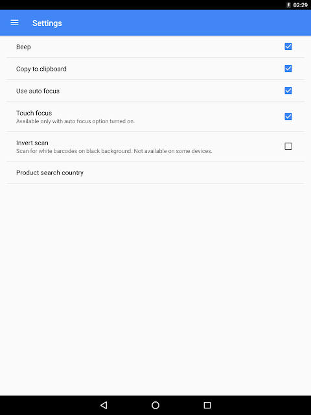Viewport: 311px width, 415px height.
Task: Tap the battery charging status icon
Action: tap(288, 5)
